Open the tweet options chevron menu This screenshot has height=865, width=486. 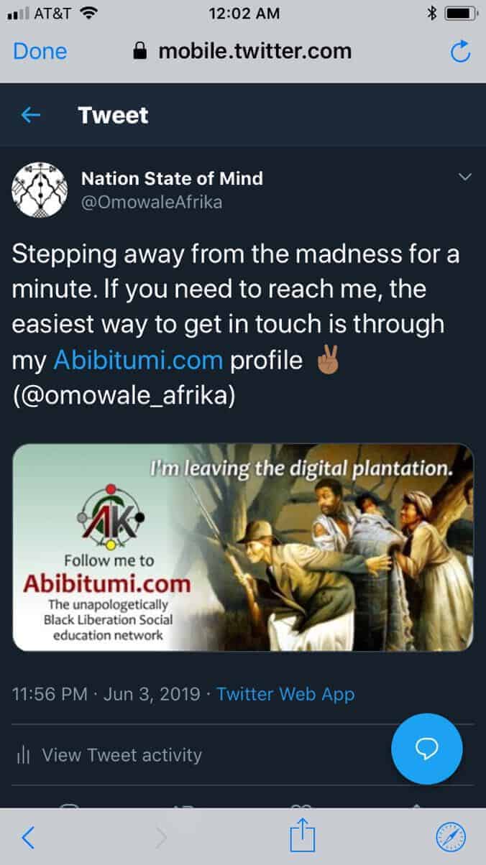click(x=464, y=177)
